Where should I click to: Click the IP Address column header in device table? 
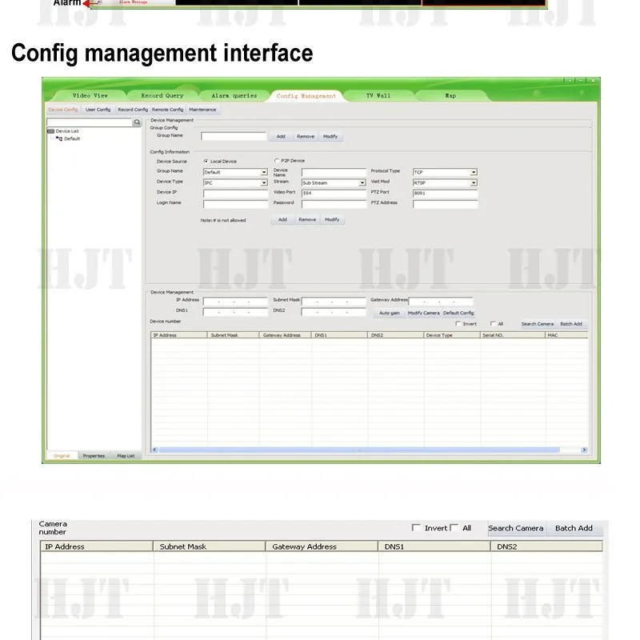click(x=179, y=335)
